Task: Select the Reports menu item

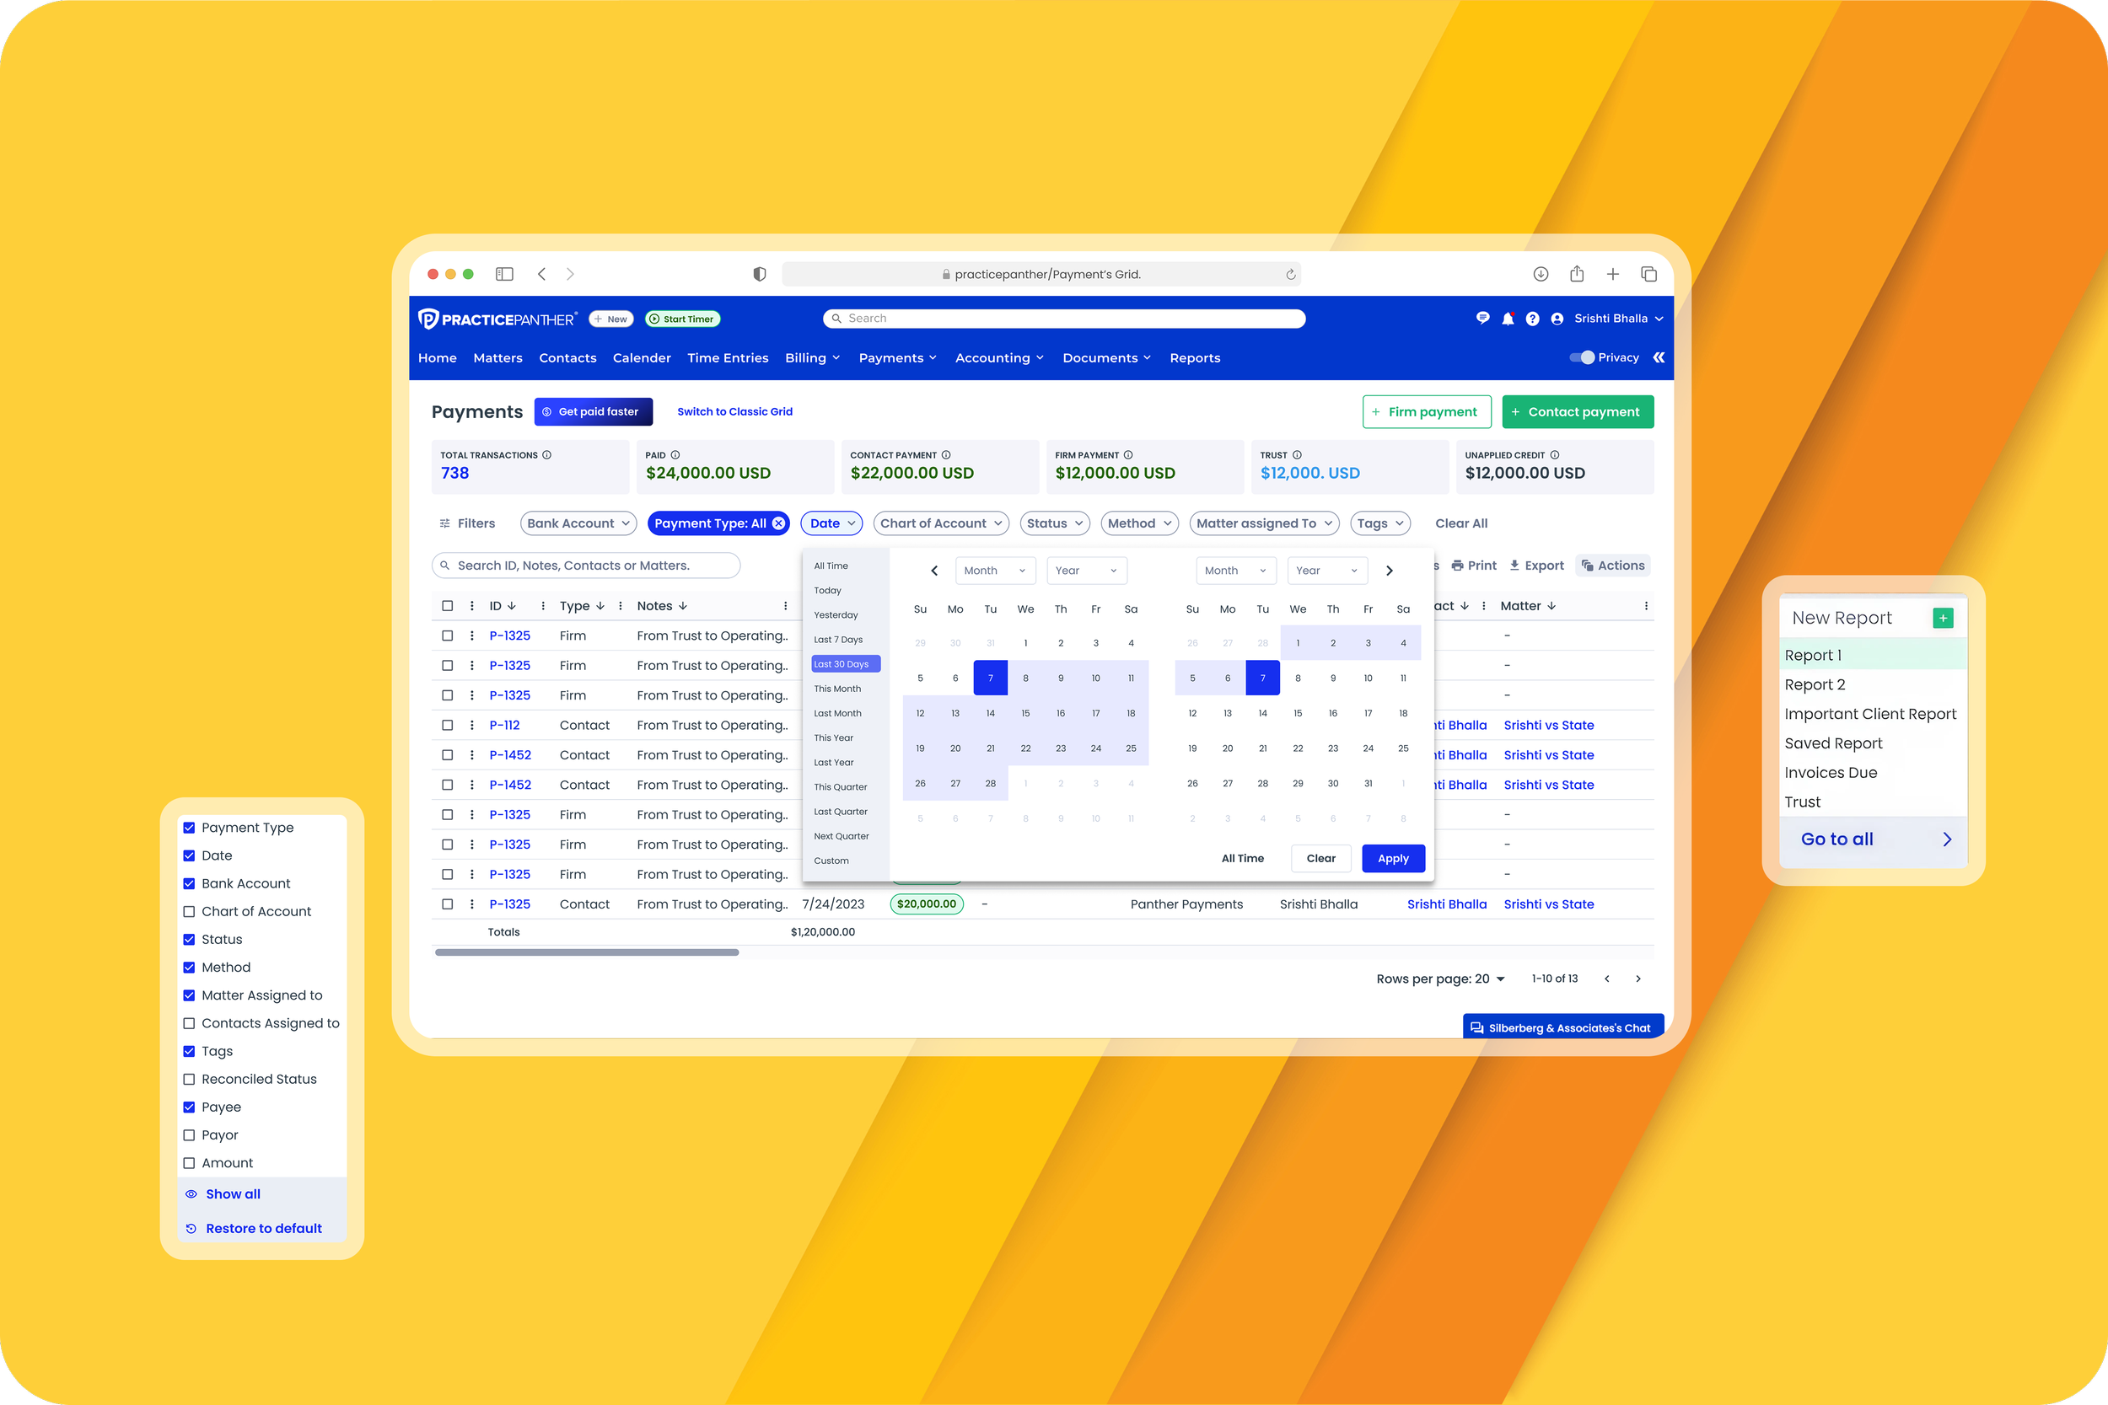Action: pyautogui.click(x=1195, y=357)
